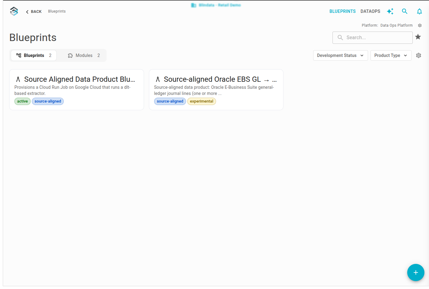
Task: Click the application logo icon
Action: click(x=14, y=11)
